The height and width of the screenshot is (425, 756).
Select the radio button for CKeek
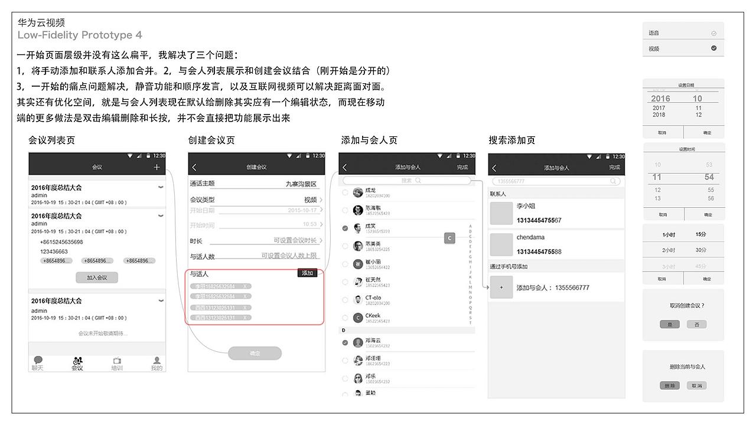pos(345,318)
